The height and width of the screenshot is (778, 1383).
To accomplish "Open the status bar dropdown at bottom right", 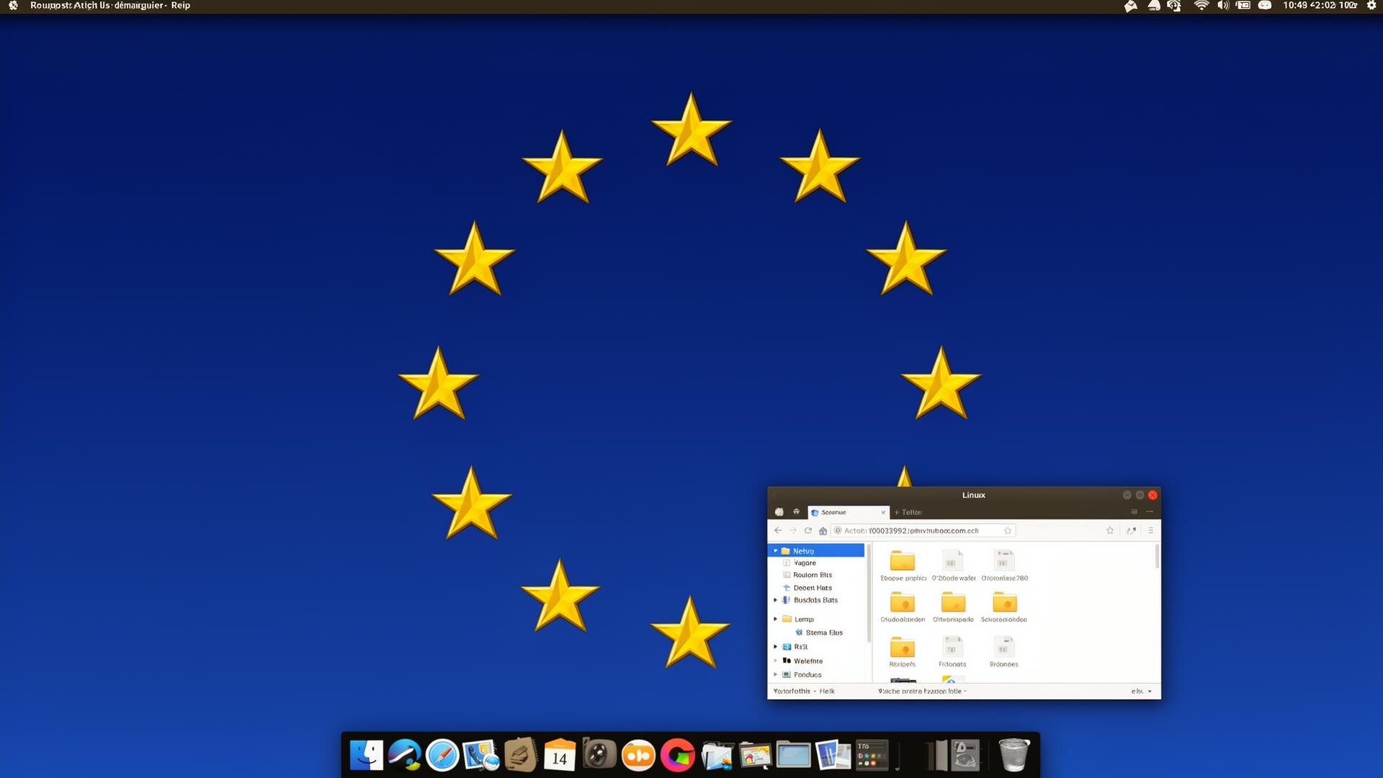I will click(x=1142, y=692).
